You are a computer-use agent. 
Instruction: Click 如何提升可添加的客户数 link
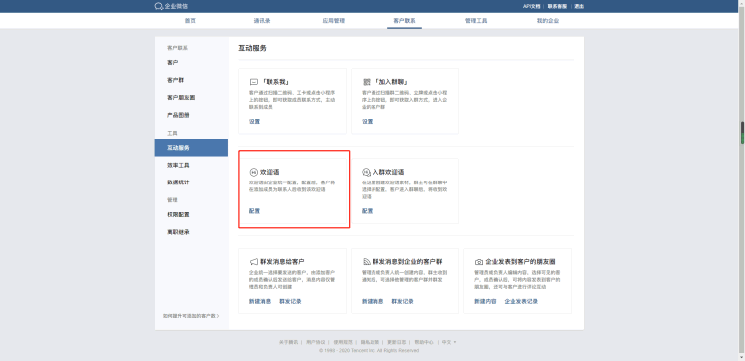(x=191, y=316)
